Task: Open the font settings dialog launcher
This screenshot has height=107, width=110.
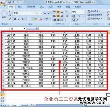Action: coord(50,24)
